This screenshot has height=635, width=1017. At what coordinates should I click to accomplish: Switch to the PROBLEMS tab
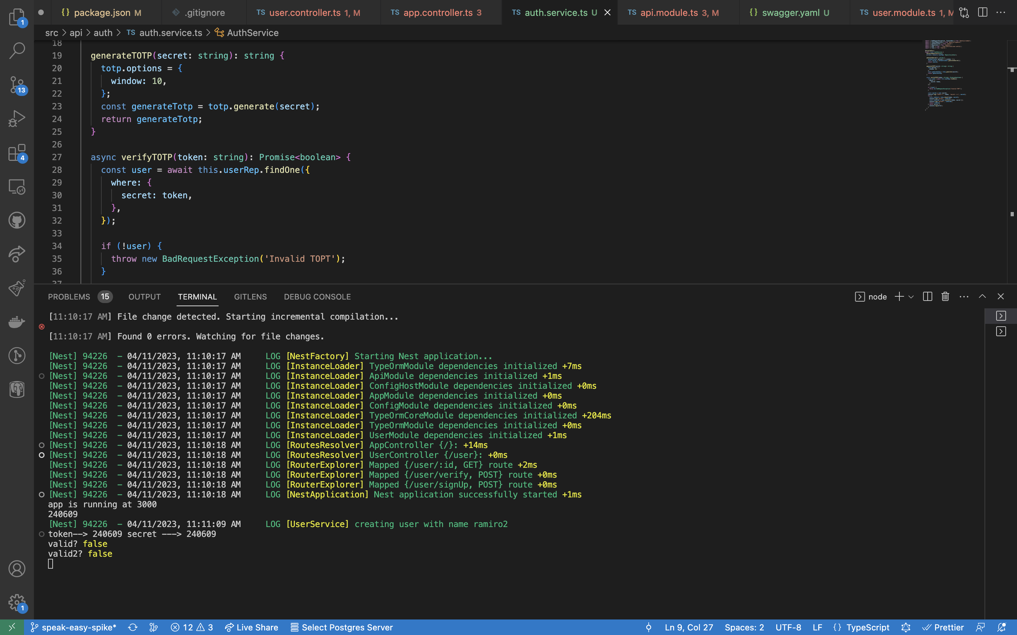(69, 296)
